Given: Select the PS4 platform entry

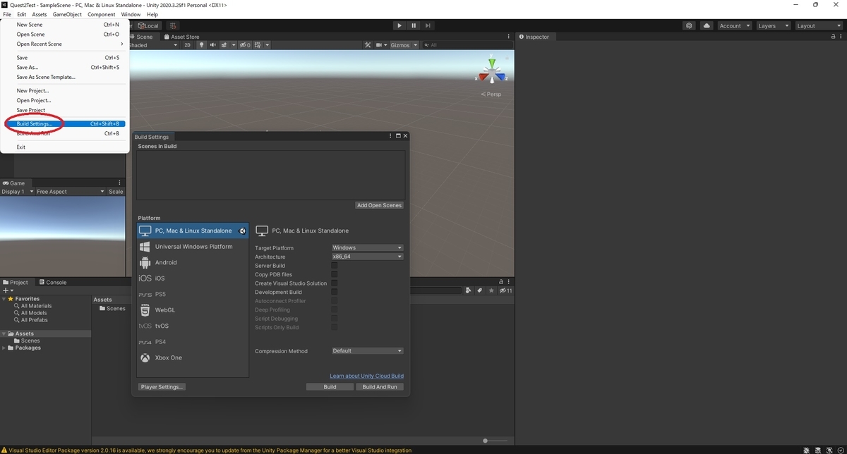Looking at the screenshot, I should (x=192, y=342).
